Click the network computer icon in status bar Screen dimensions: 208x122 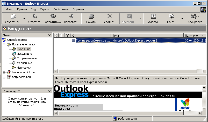[115, 119]
